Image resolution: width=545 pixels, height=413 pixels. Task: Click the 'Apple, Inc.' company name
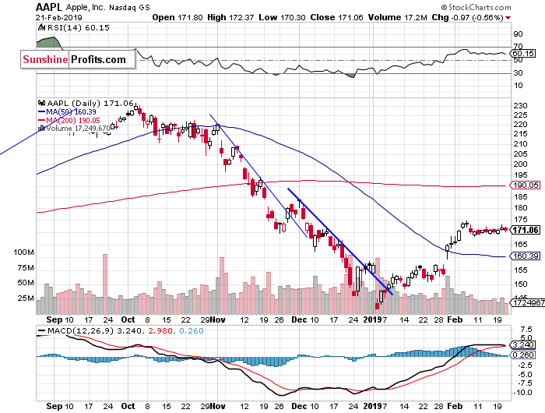86,7
